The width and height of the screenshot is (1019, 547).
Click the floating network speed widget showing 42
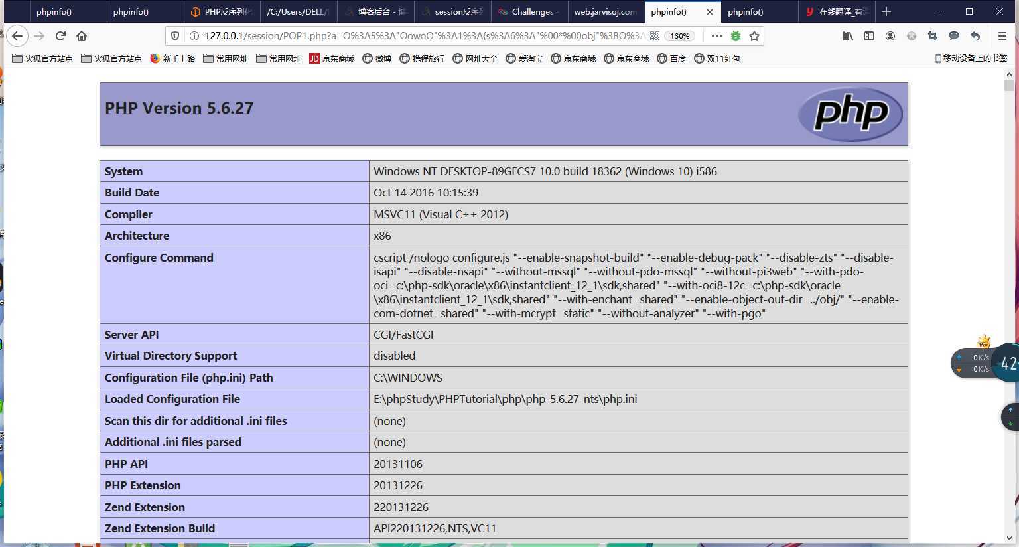(985, 363)
